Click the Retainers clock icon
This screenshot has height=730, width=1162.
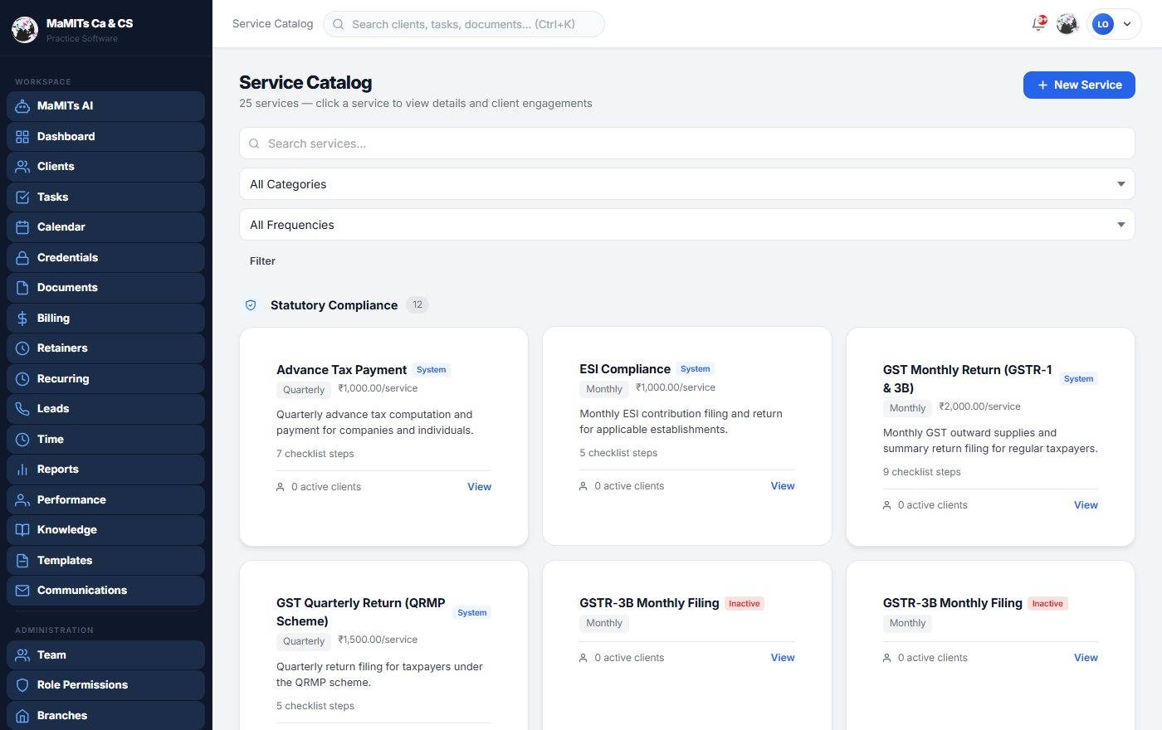[x=22, y=348]
